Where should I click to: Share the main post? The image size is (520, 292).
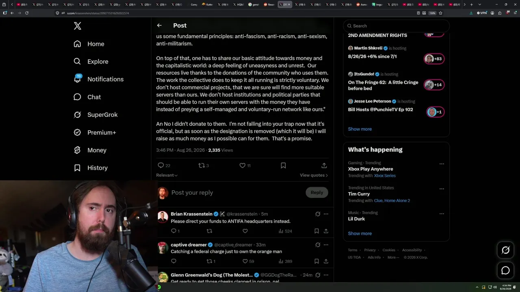pyautogui.click(x=324, y=165)
